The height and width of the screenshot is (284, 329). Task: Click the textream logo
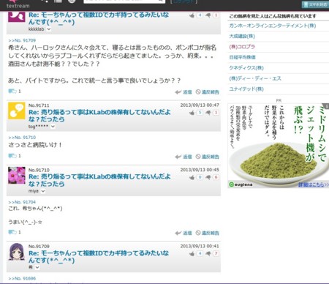point(18,4)
